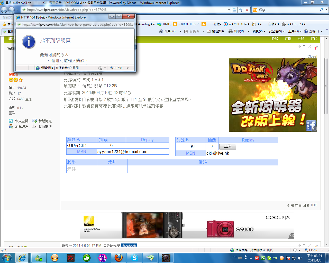Set the font size to 小

click(x=299, y=46)
